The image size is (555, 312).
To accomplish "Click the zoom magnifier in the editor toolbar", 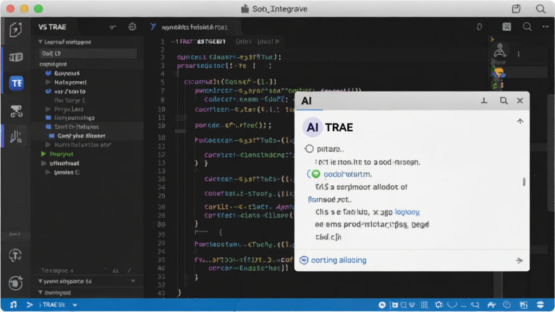I will (x=527, y=27).
